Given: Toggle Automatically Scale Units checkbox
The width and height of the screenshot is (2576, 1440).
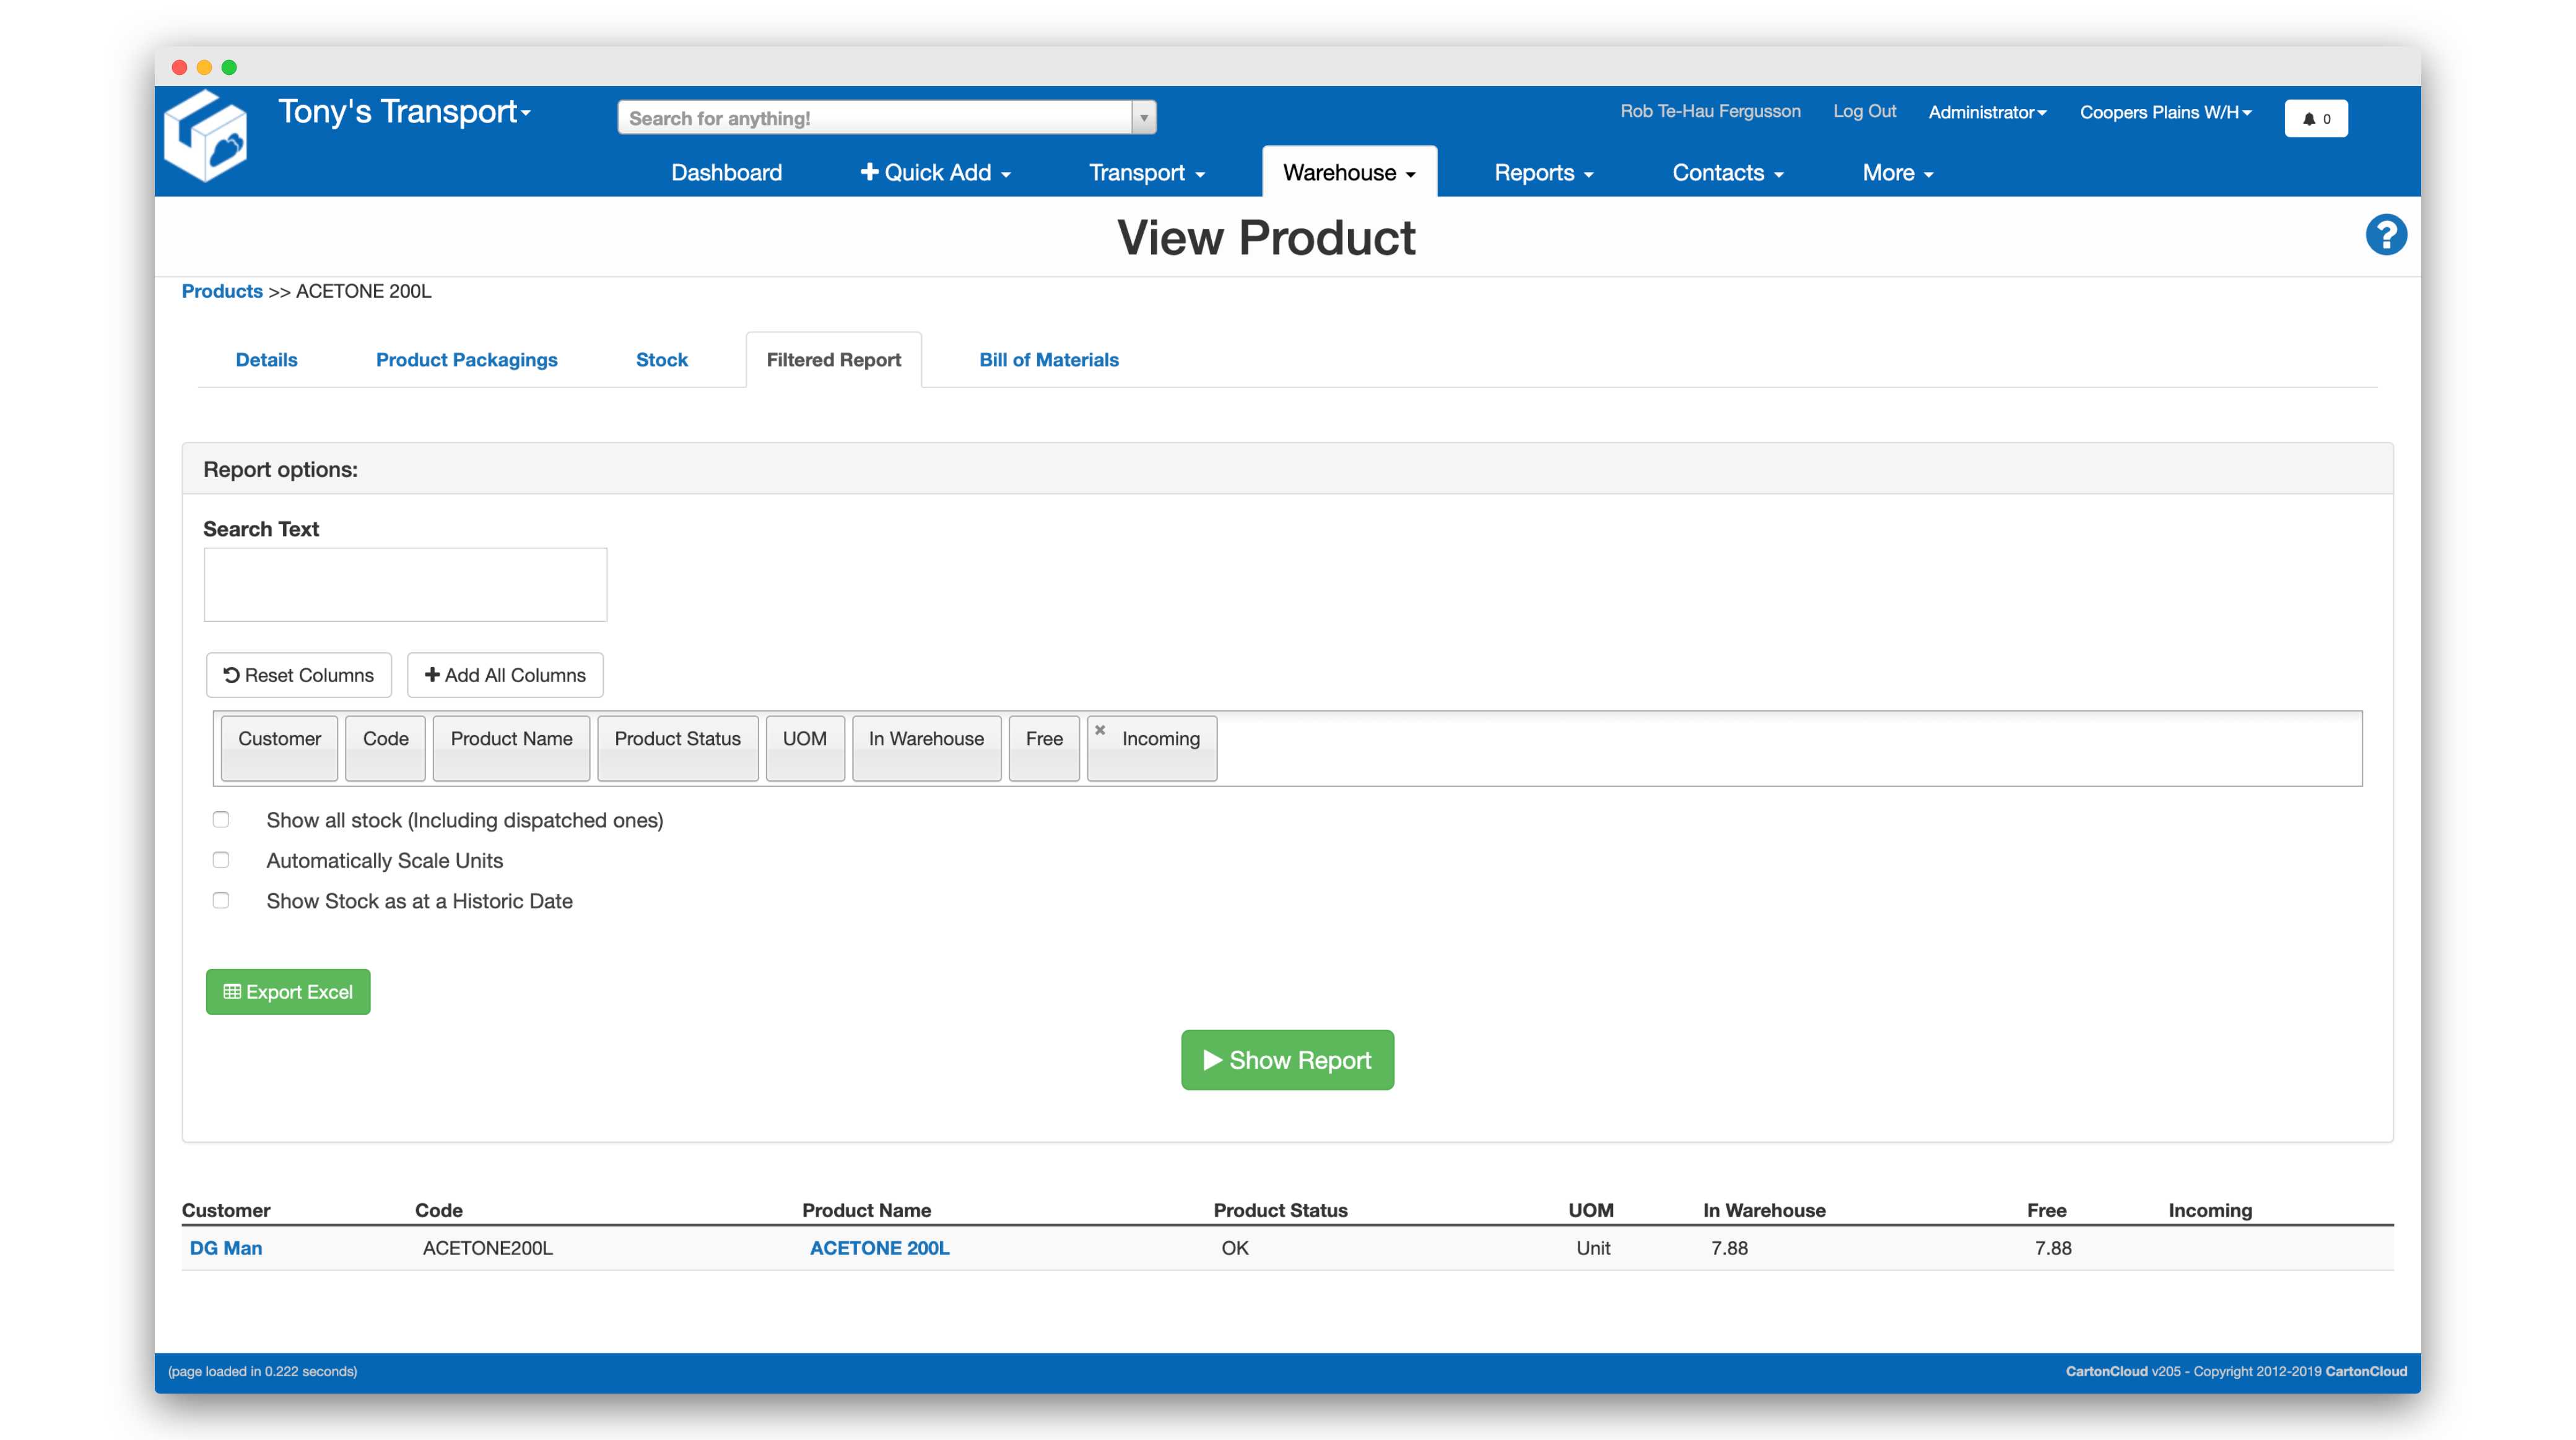Looking at the screenshot, I should pos(221,860).
